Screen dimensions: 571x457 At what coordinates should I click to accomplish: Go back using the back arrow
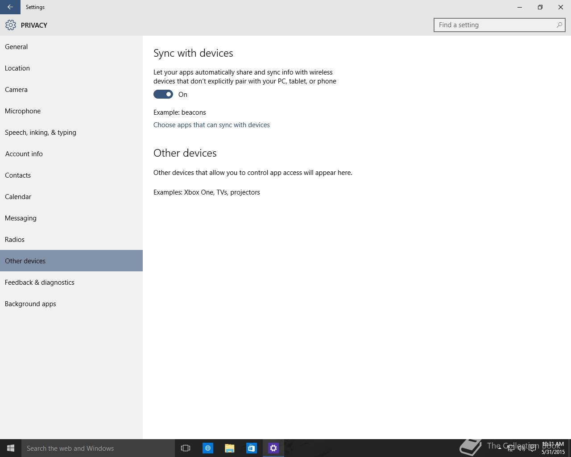pyautogui.click(x=10, y=7)
